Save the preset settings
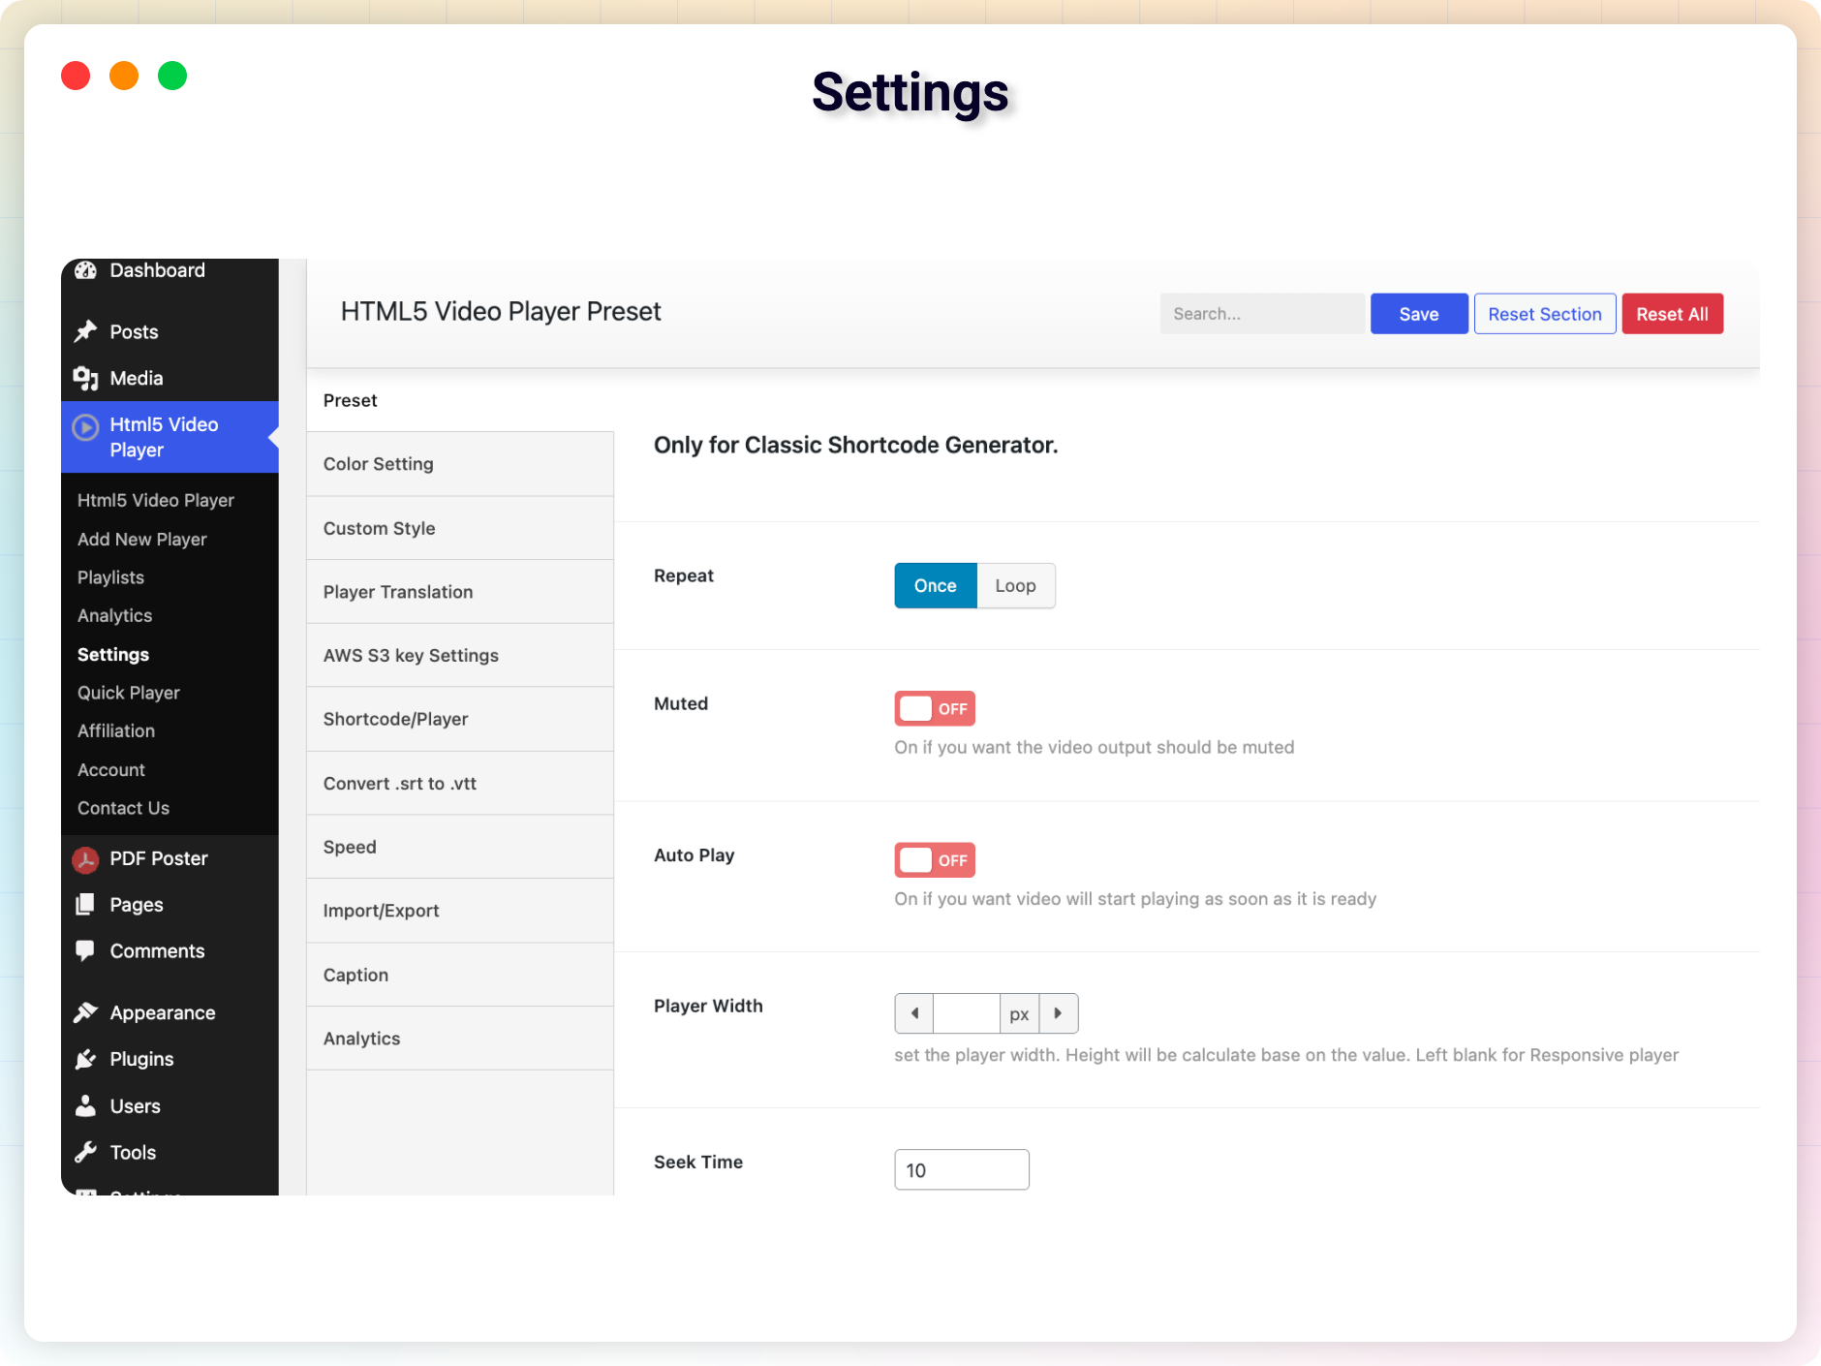1821x1366 pixels. (x=1419, y=314)
